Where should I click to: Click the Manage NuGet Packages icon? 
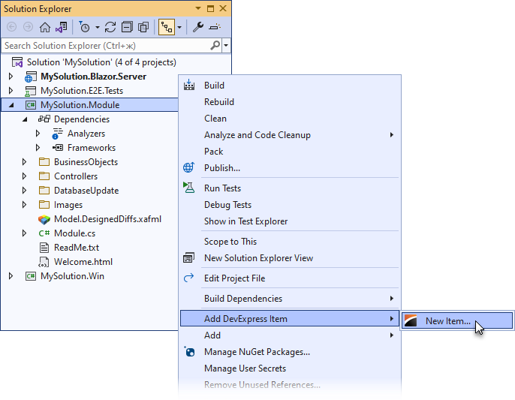(189, 352)
